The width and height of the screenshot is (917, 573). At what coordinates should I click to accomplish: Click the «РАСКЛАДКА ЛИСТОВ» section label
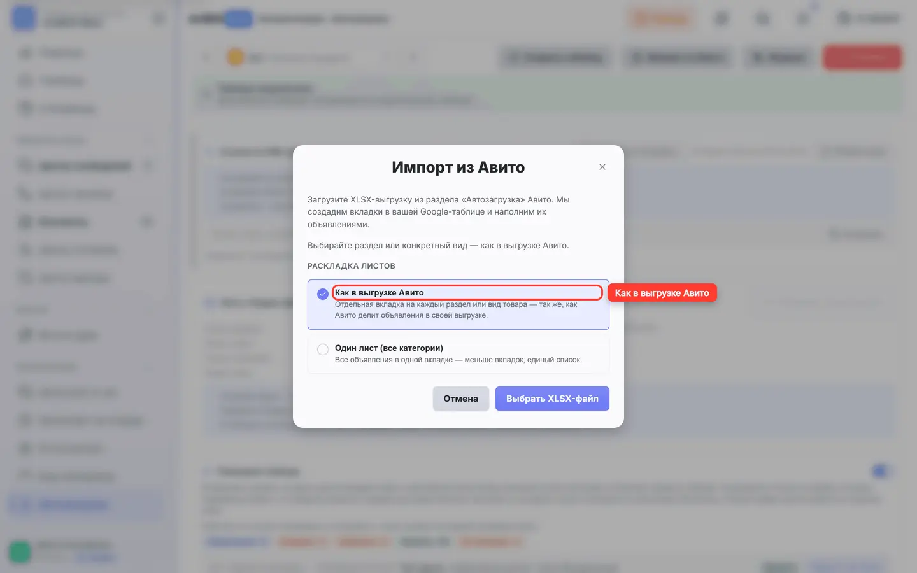352,265
